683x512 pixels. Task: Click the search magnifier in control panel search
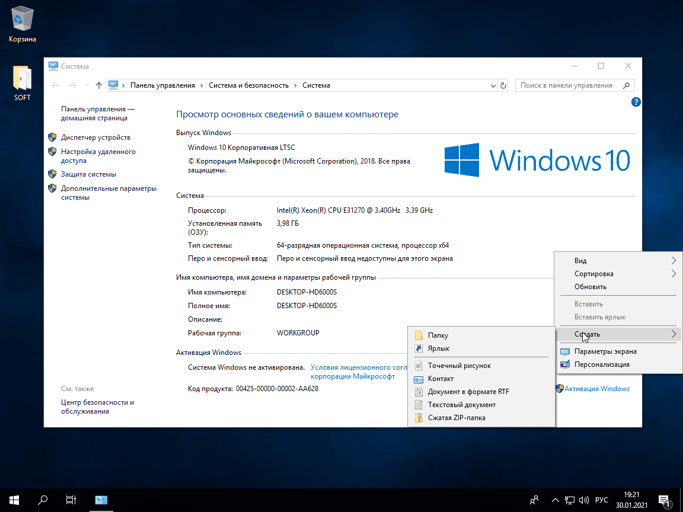tap(626, 85)
